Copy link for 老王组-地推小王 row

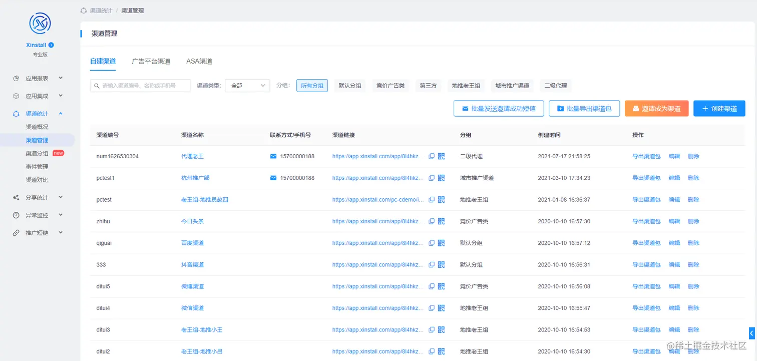[x=432, y=330]
